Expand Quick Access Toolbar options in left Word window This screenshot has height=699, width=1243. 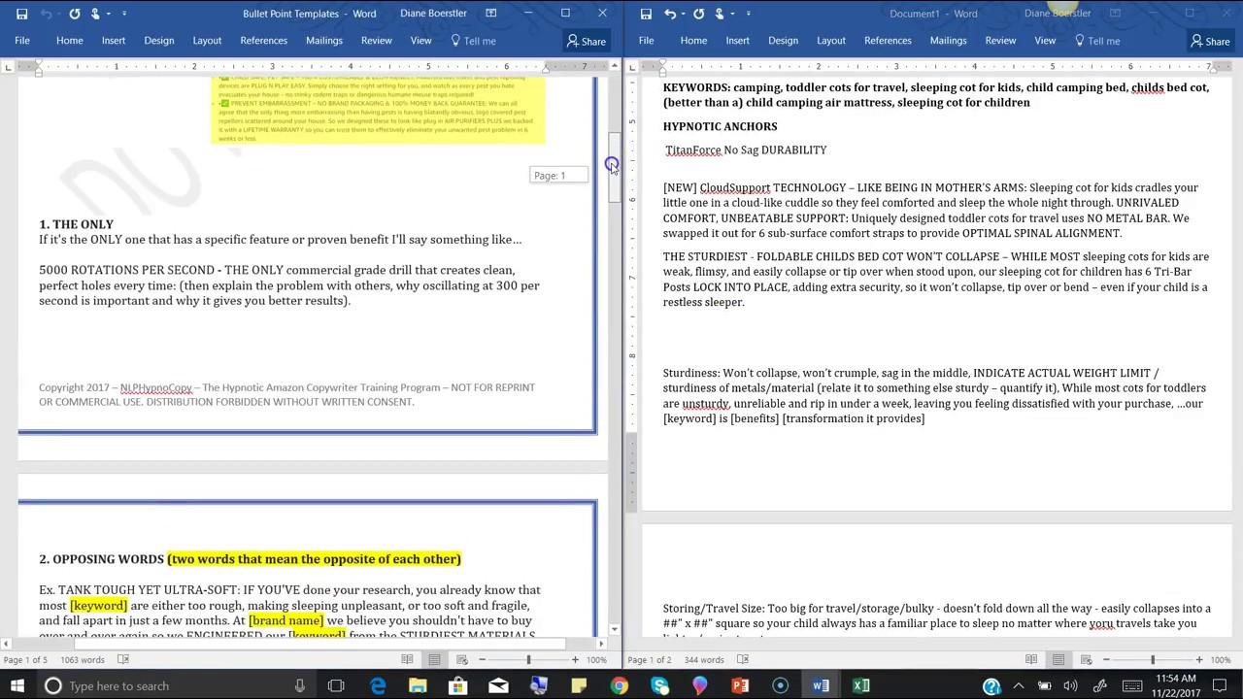click(x=124, y=14)
